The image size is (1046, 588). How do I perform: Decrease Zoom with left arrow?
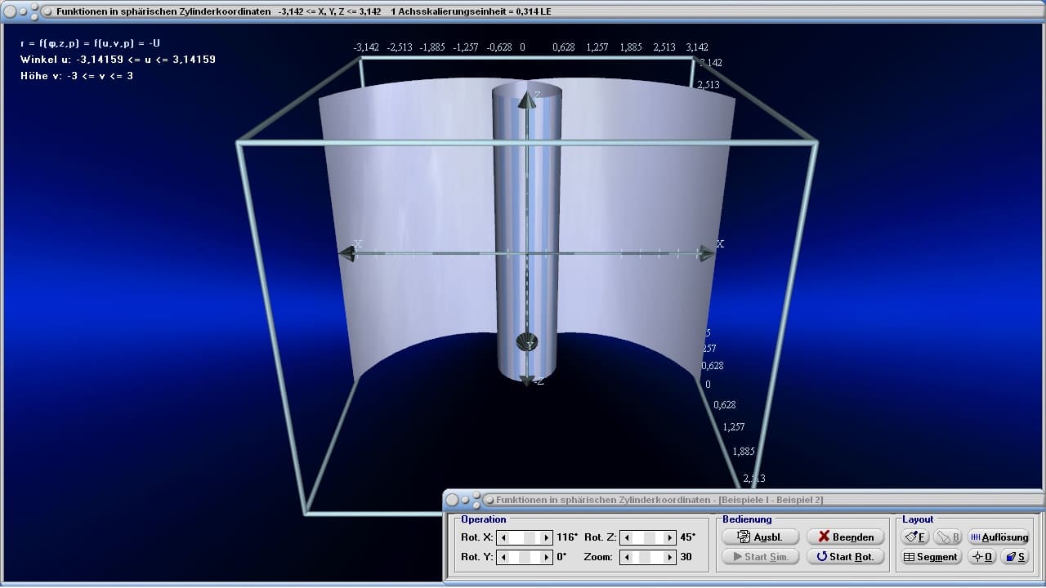click(625, 557)
